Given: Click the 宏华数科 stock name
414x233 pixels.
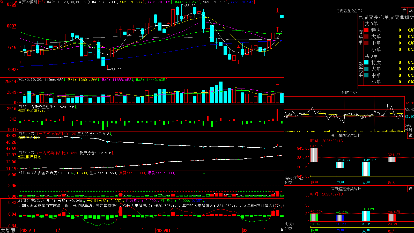Looking at the screenshot, I should point(30,2).
